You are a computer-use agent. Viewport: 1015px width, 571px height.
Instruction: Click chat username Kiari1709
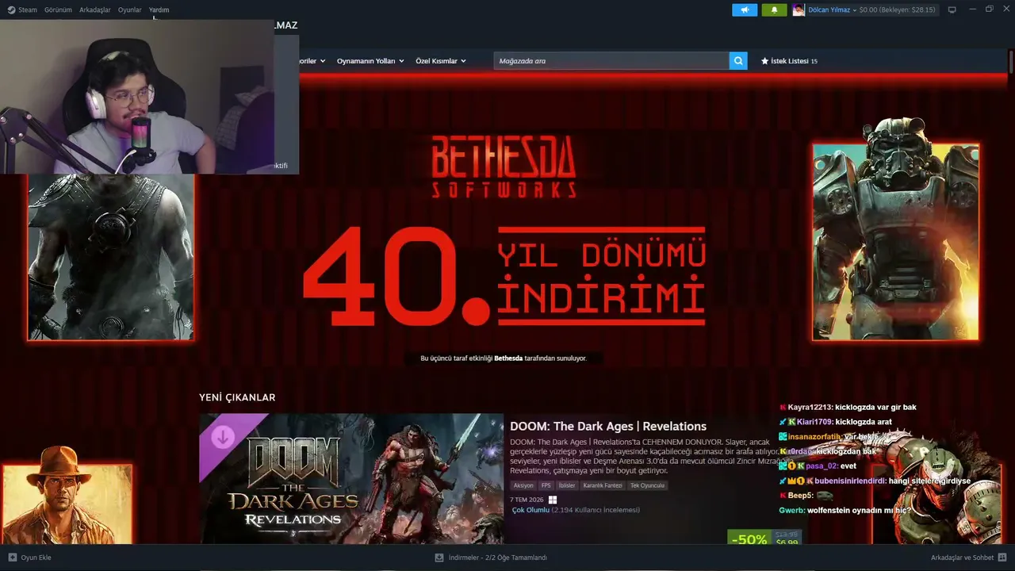tap(814, 422)
